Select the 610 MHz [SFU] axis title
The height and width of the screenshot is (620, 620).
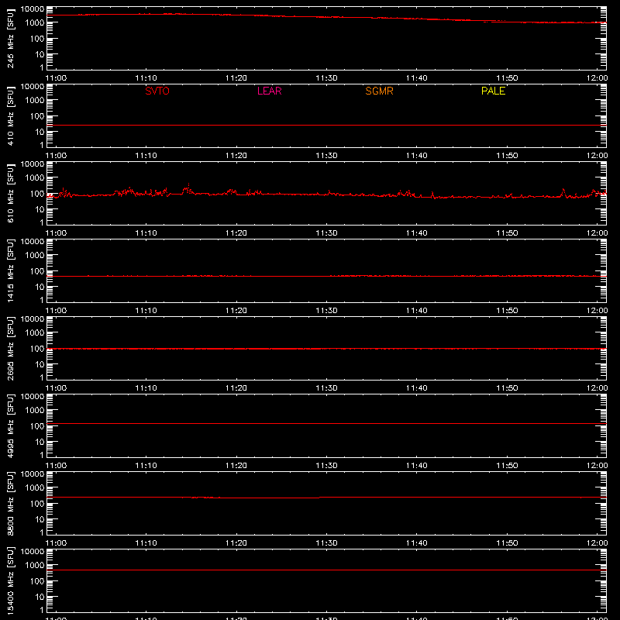tap(10, 194)
